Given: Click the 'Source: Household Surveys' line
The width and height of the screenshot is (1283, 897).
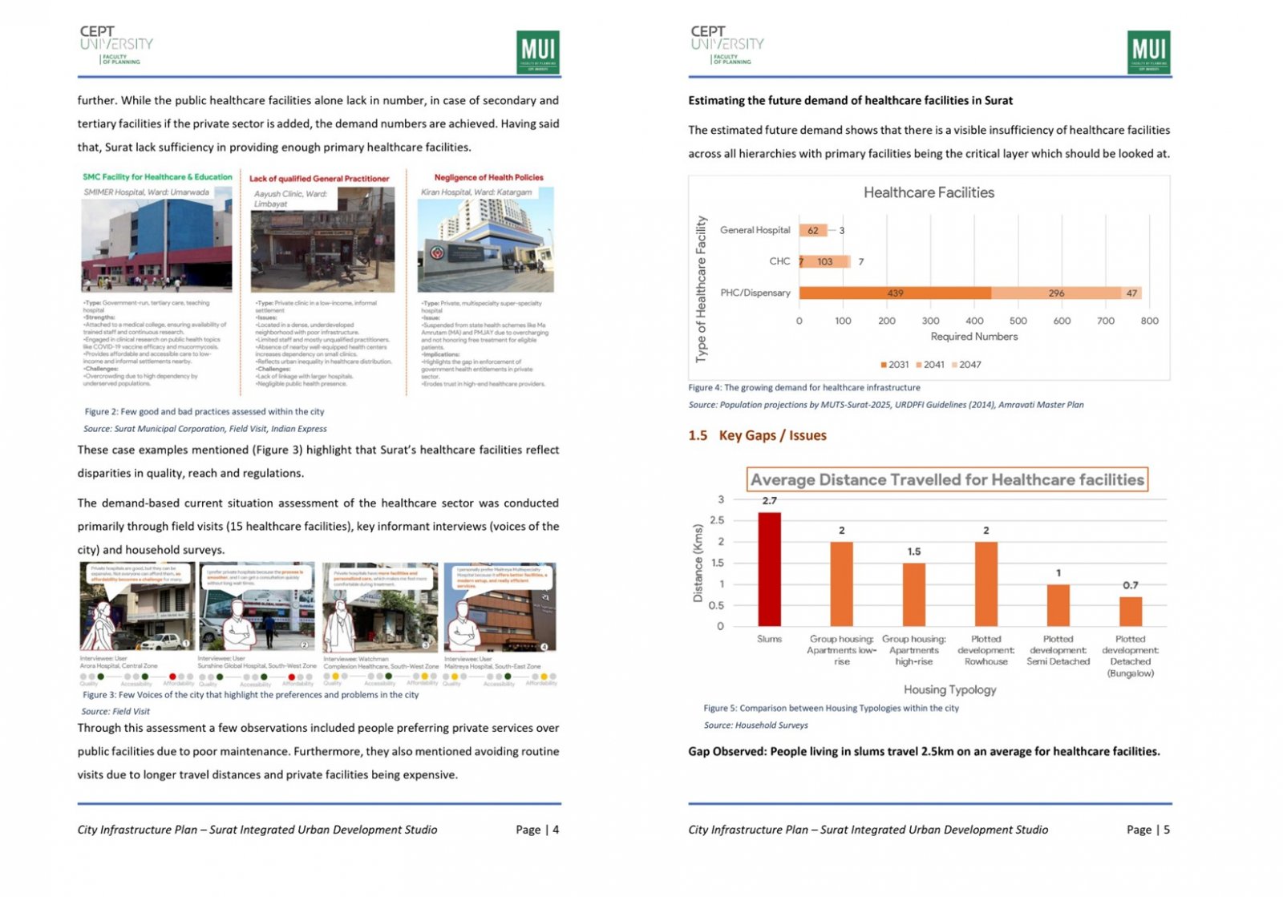Looking at the screenshot, I should 755,725.
